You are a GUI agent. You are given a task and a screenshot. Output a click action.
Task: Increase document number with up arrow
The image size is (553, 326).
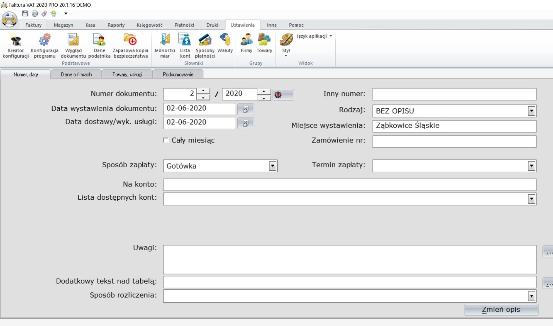coord(203,91)
